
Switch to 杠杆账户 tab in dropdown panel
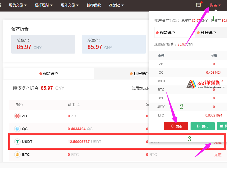click(211, 33)
